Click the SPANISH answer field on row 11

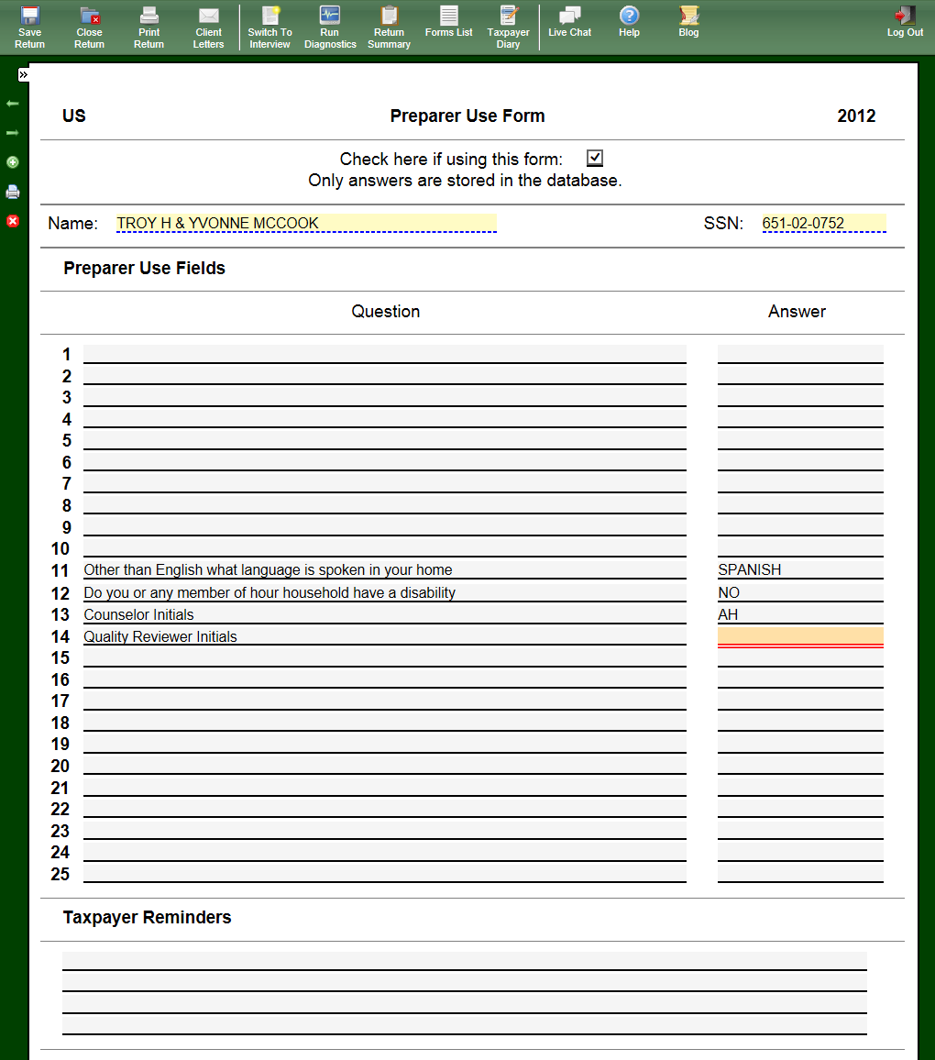coord(799,569)
